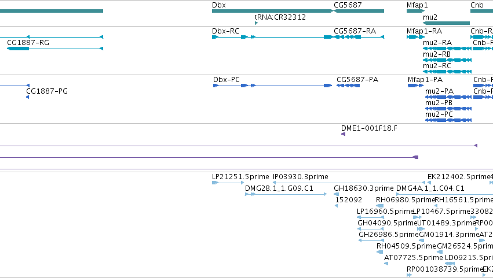This screenshot has height=278, width=493.
Task: Click the DMG2B.1_1.G09.C1 label
Action: tap(279, 188)
